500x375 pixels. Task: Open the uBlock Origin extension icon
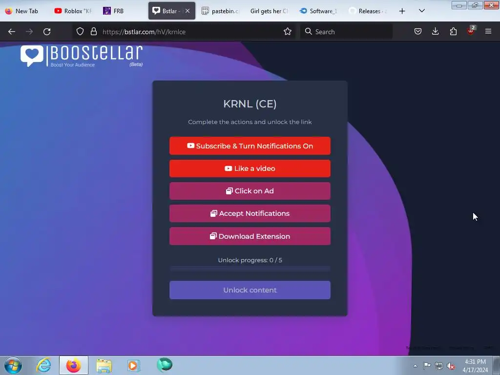[x=471, y=31]
